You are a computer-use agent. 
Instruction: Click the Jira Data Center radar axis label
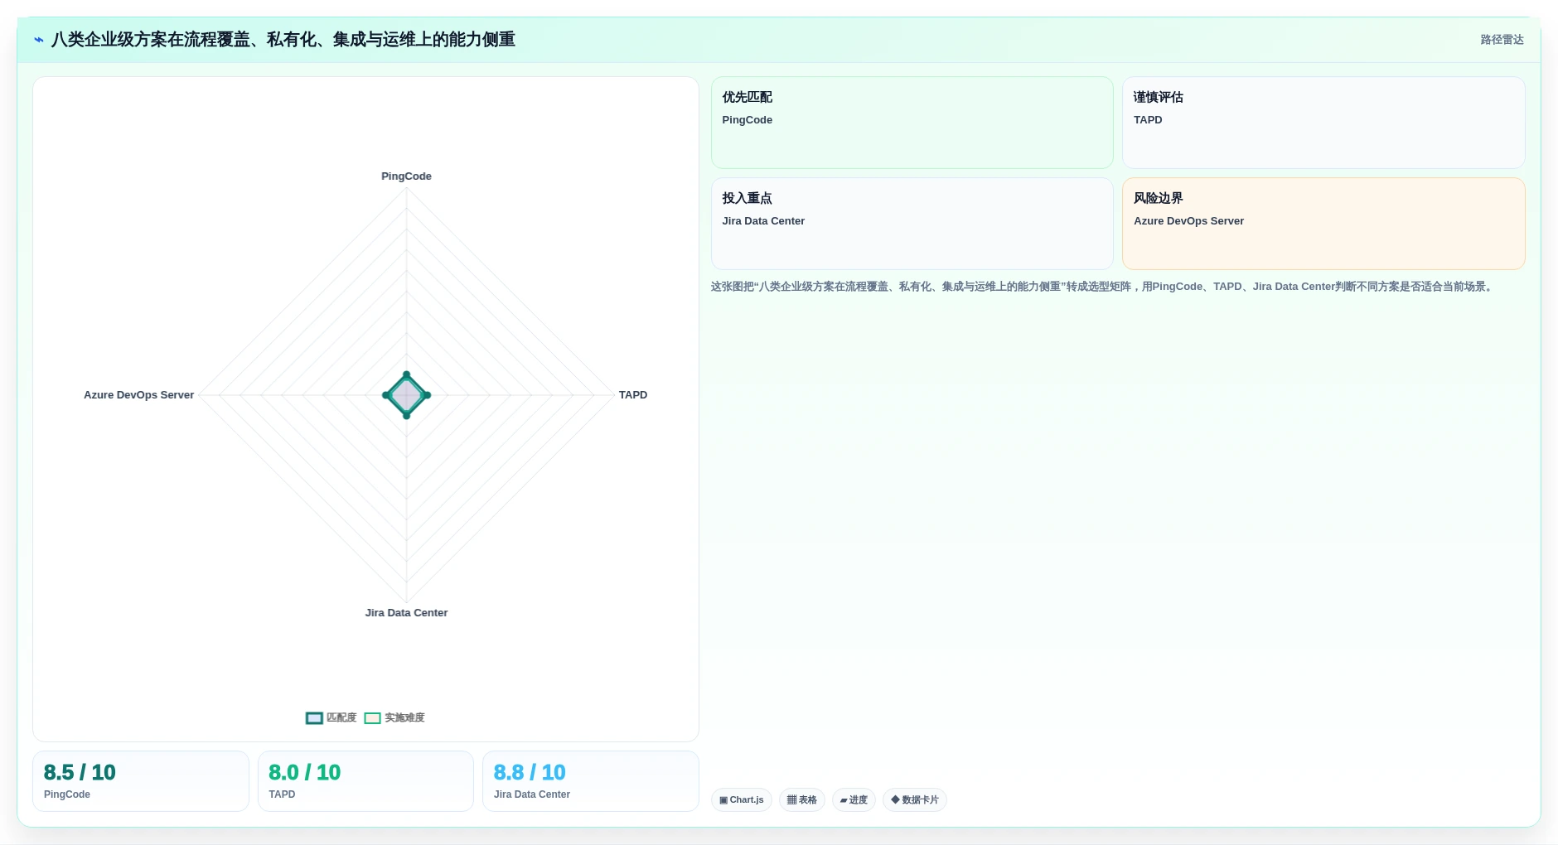406,613
